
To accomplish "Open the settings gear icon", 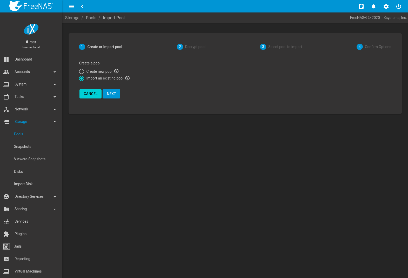I will tap(386, 6).
